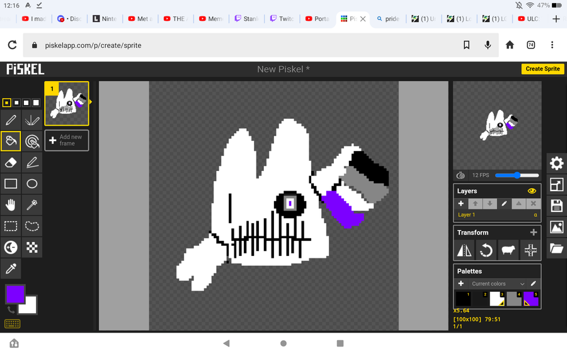The height and width of the screenshot is (354, 567).
Task: Adjust the 12 FPS slider
Action: pos(517,175)
